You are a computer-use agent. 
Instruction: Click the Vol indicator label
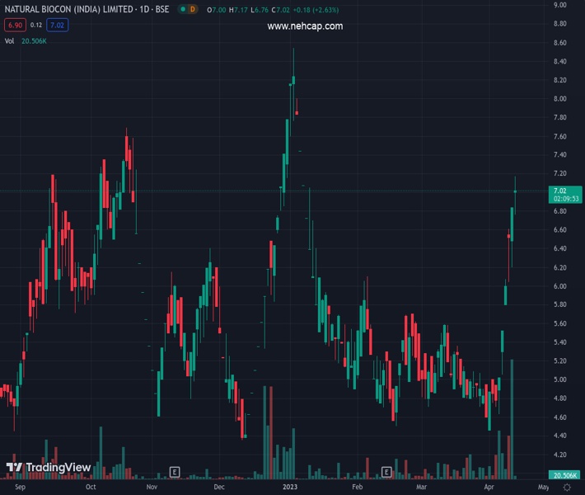click(x=9, y=41)
